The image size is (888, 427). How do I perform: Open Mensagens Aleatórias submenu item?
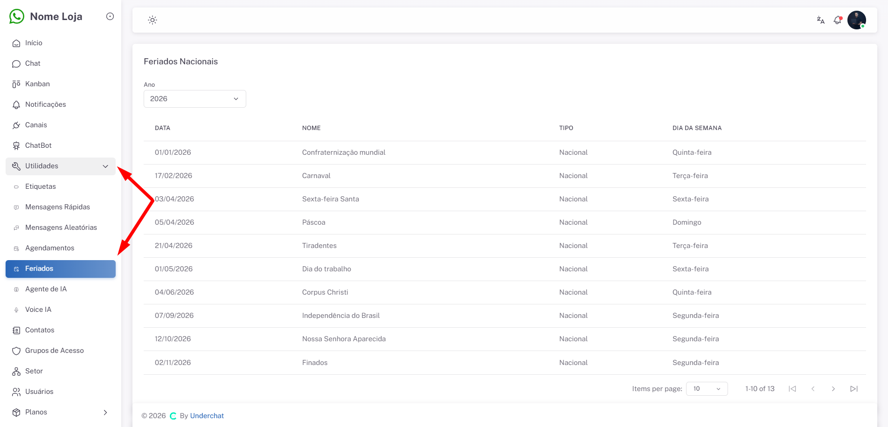coord(61,227)
